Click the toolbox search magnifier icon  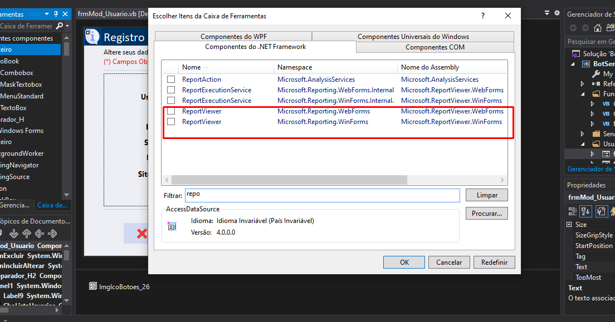[59, 26]
